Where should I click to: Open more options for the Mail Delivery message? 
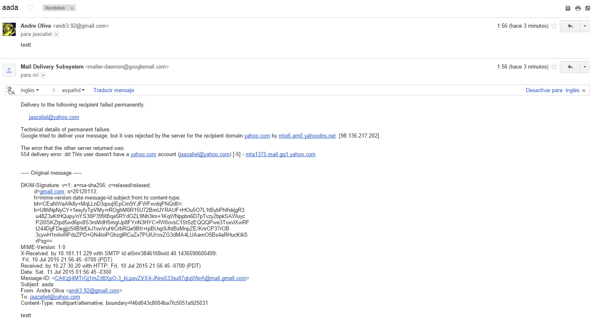point(585,67)
